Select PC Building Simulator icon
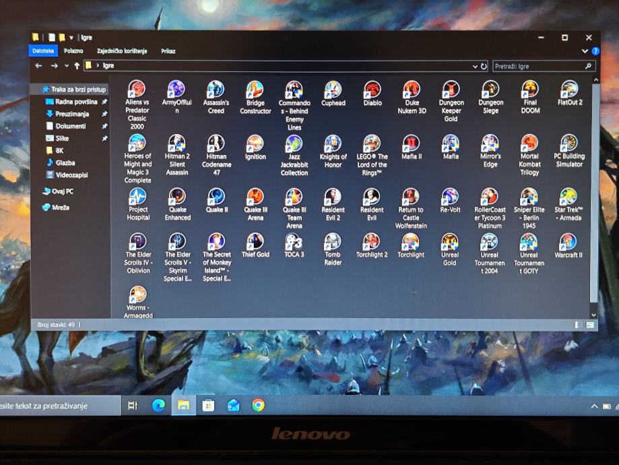619x465 pixels. [x=569, y=150]
